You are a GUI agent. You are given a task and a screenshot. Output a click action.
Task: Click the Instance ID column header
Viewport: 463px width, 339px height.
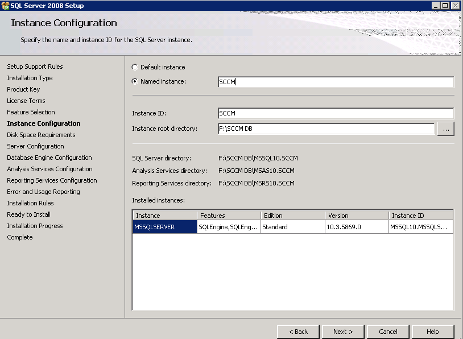[x=421, y=216]
